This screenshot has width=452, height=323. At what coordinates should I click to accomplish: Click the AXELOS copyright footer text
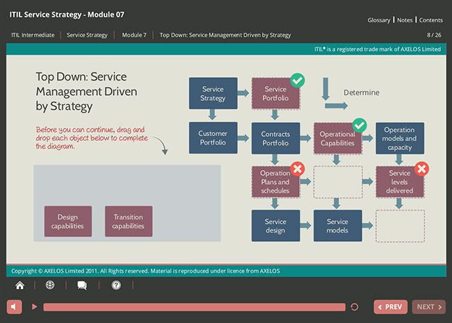click(145, 271)
